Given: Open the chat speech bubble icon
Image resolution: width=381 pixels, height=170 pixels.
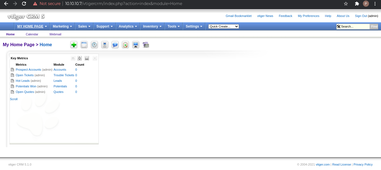Looking at the screenshot, I should (115, 45).
